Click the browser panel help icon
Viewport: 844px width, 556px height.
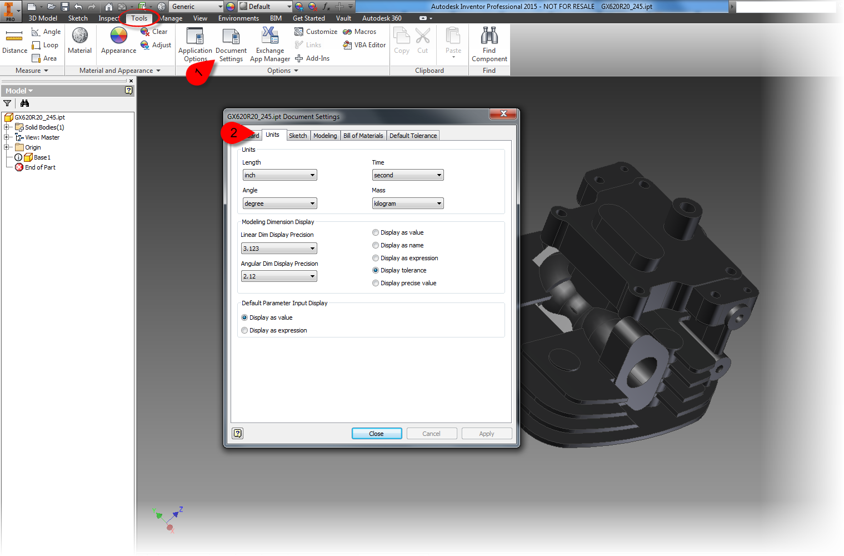coord(129,91)
